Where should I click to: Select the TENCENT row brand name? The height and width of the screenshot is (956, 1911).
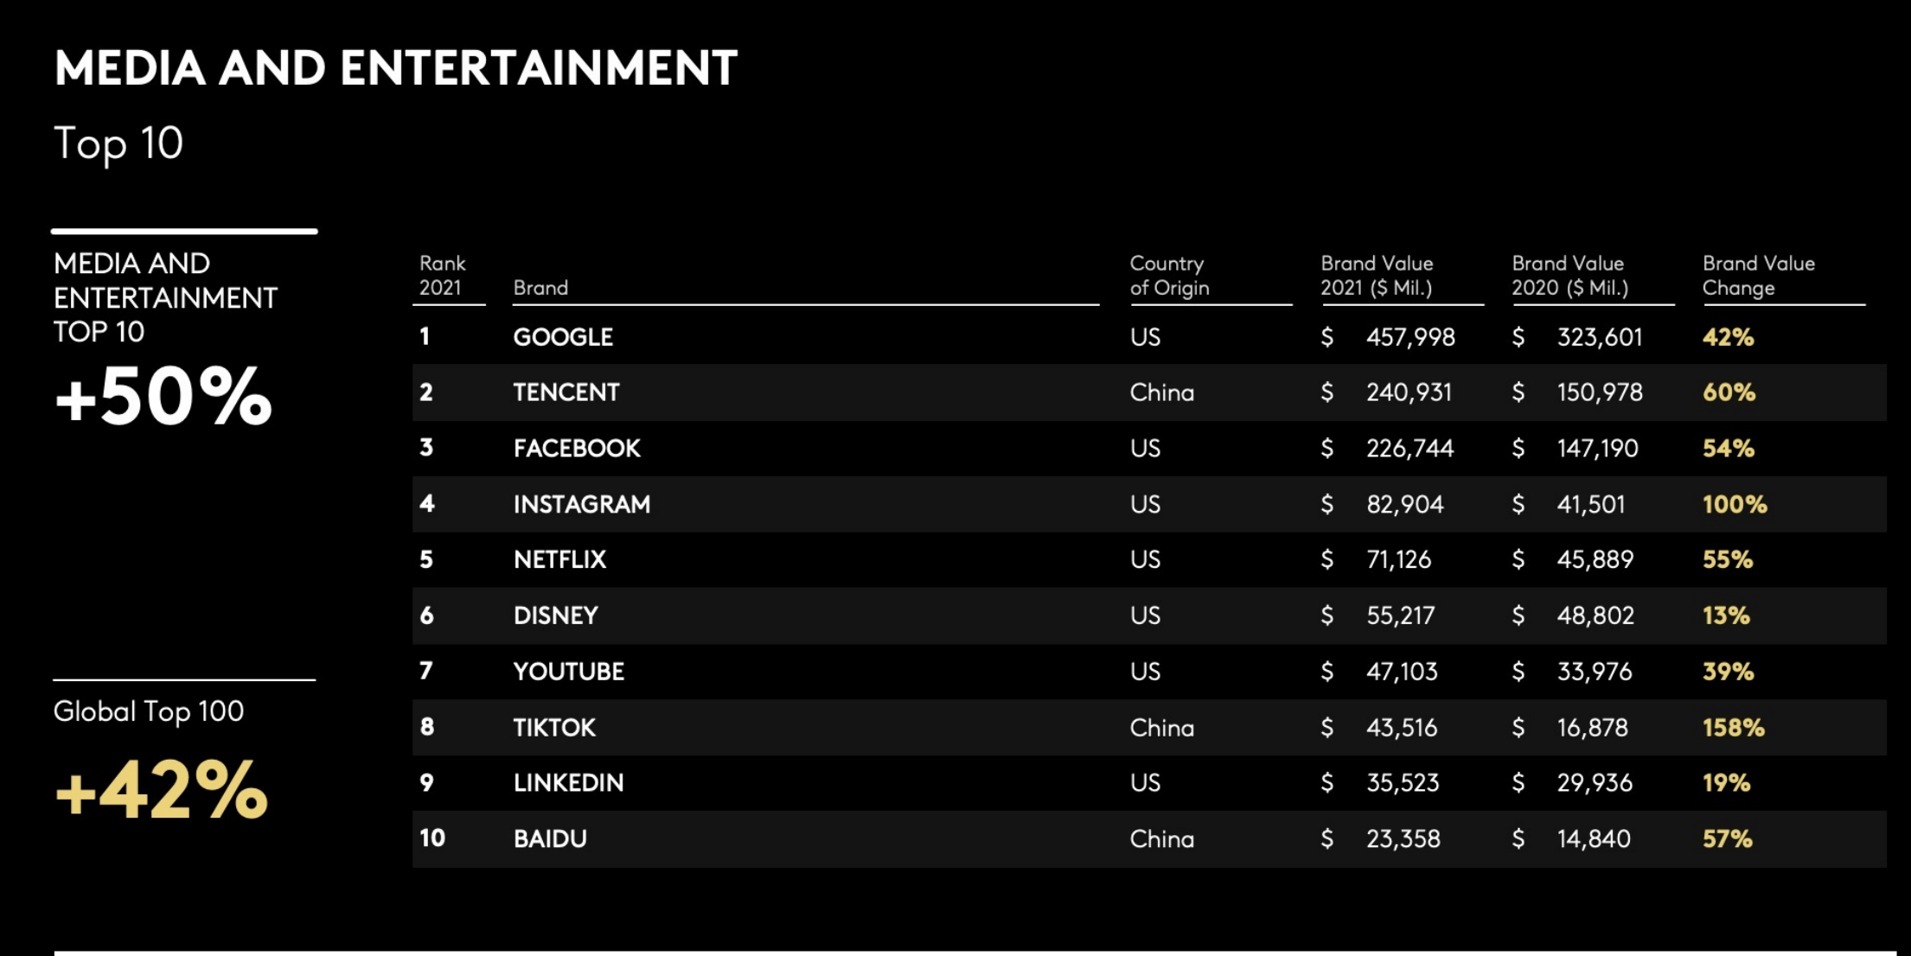coord(566,392)
